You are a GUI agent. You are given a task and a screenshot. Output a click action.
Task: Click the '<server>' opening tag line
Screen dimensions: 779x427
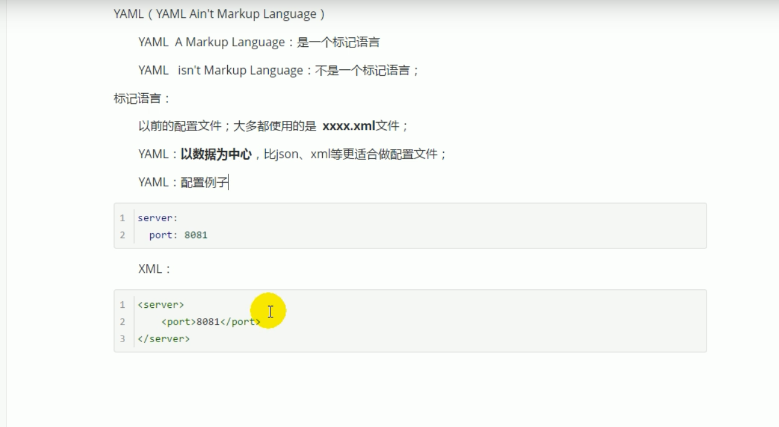[x=161, y=304]
